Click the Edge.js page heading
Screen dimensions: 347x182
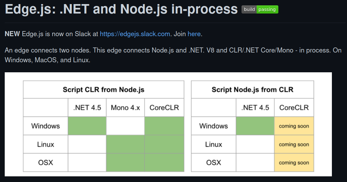[x=121, y=9]
